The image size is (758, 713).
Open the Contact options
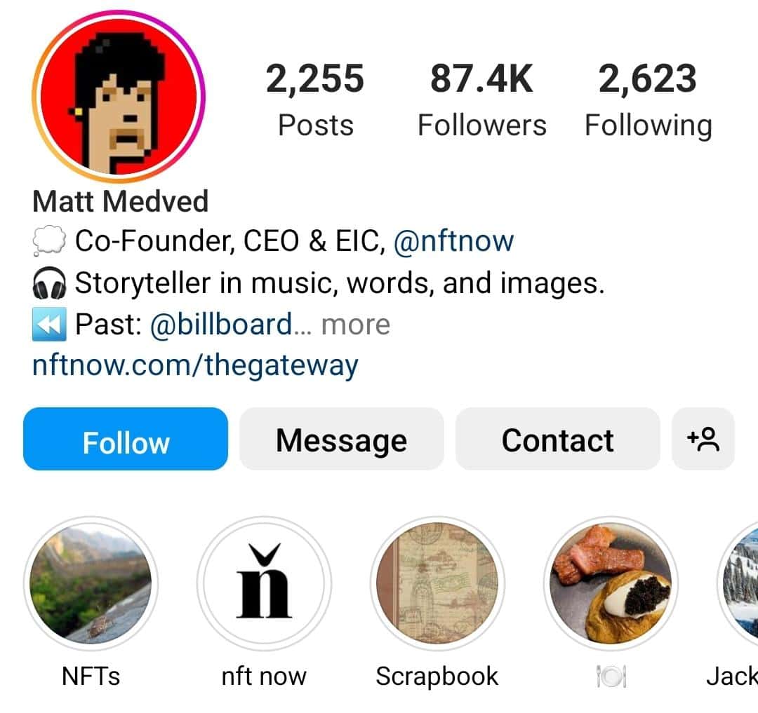click(x=558, y=440)
